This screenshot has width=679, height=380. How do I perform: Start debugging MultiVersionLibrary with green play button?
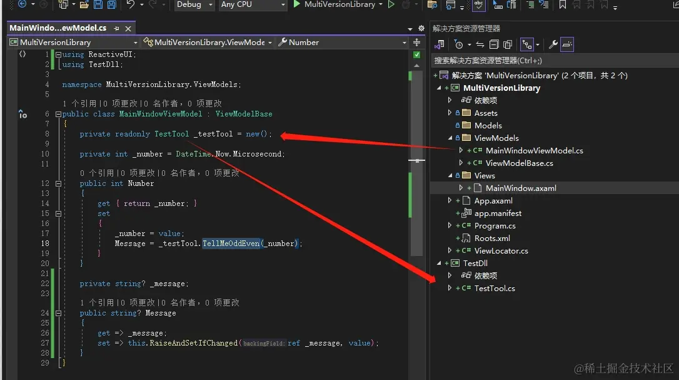[296, 4]
